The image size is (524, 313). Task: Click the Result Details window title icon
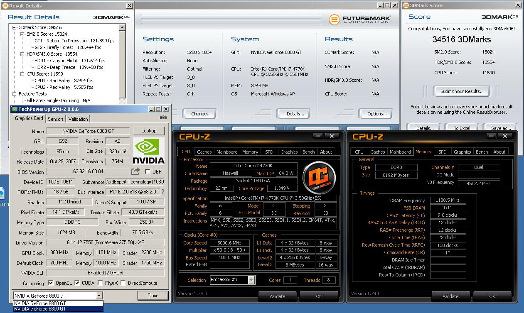coord(5,6)
